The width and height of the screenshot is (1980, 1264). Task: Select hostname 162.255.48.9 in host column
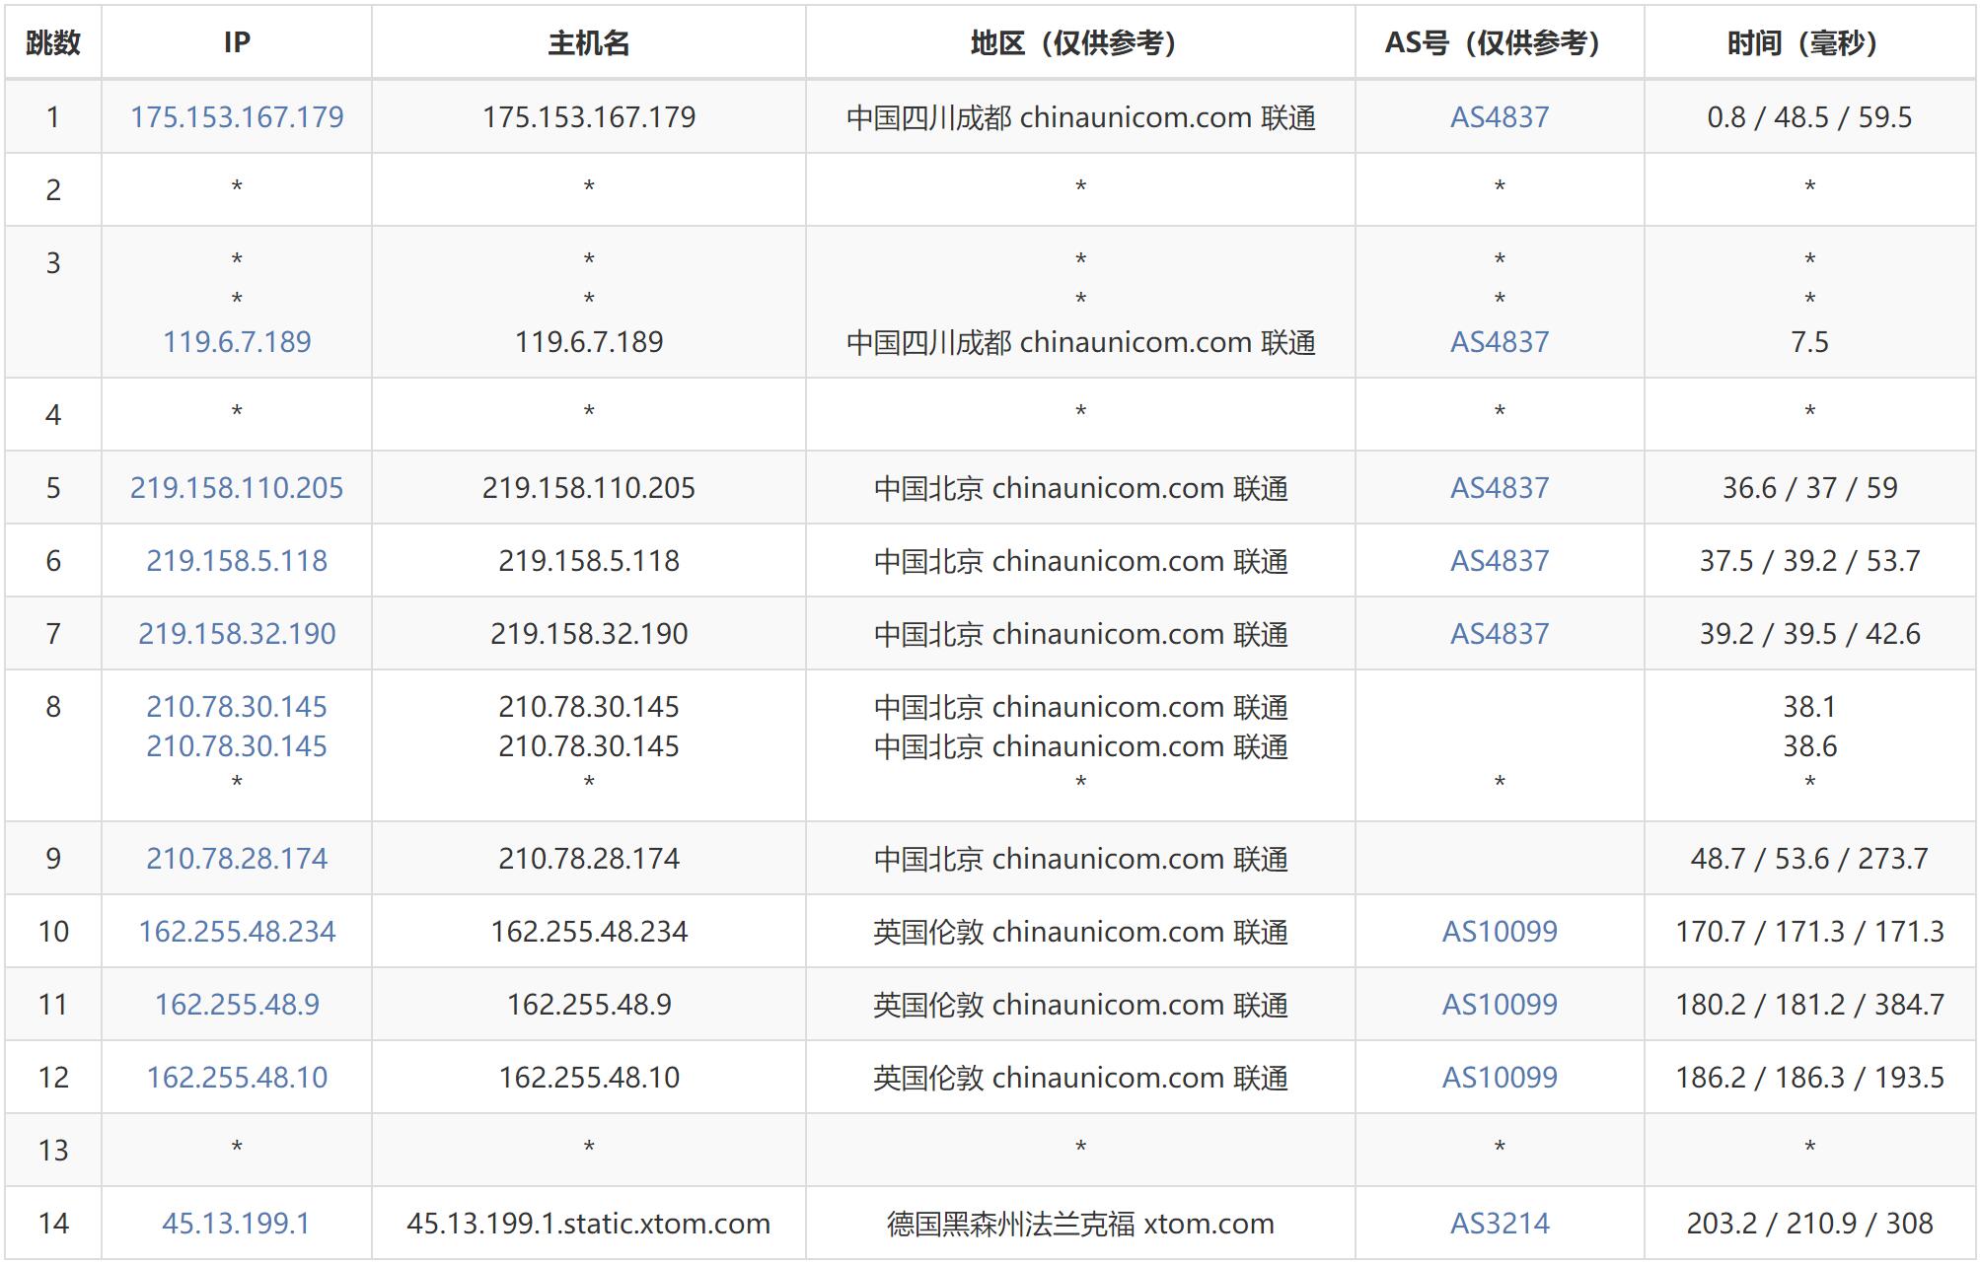tap(589, 1005)
